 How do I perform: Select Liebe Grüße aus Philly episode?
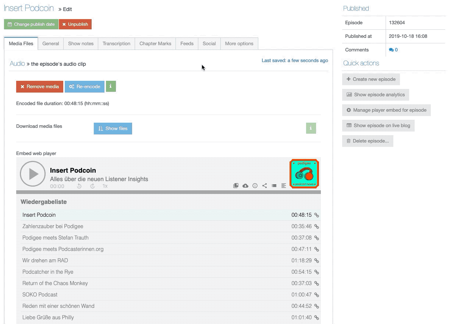pos(169,317)
